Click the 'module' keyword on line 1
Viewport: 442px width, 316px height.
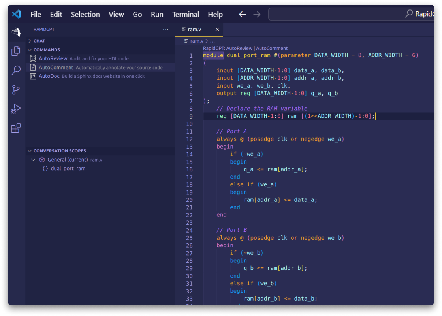point(213,55)
